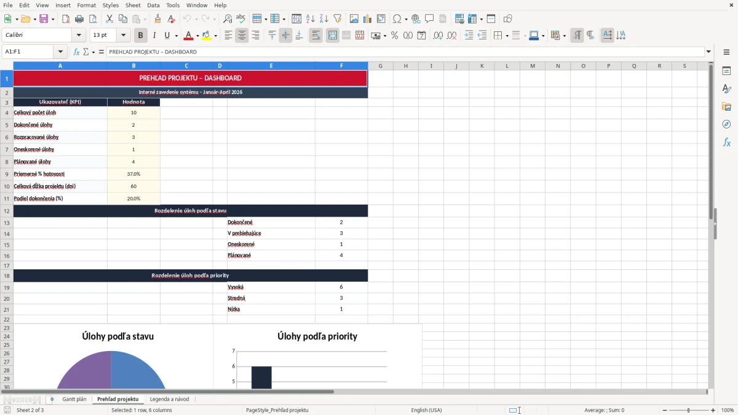738x415 pixels.
Task: Toggle Align Right
Action: click(255, 36)
